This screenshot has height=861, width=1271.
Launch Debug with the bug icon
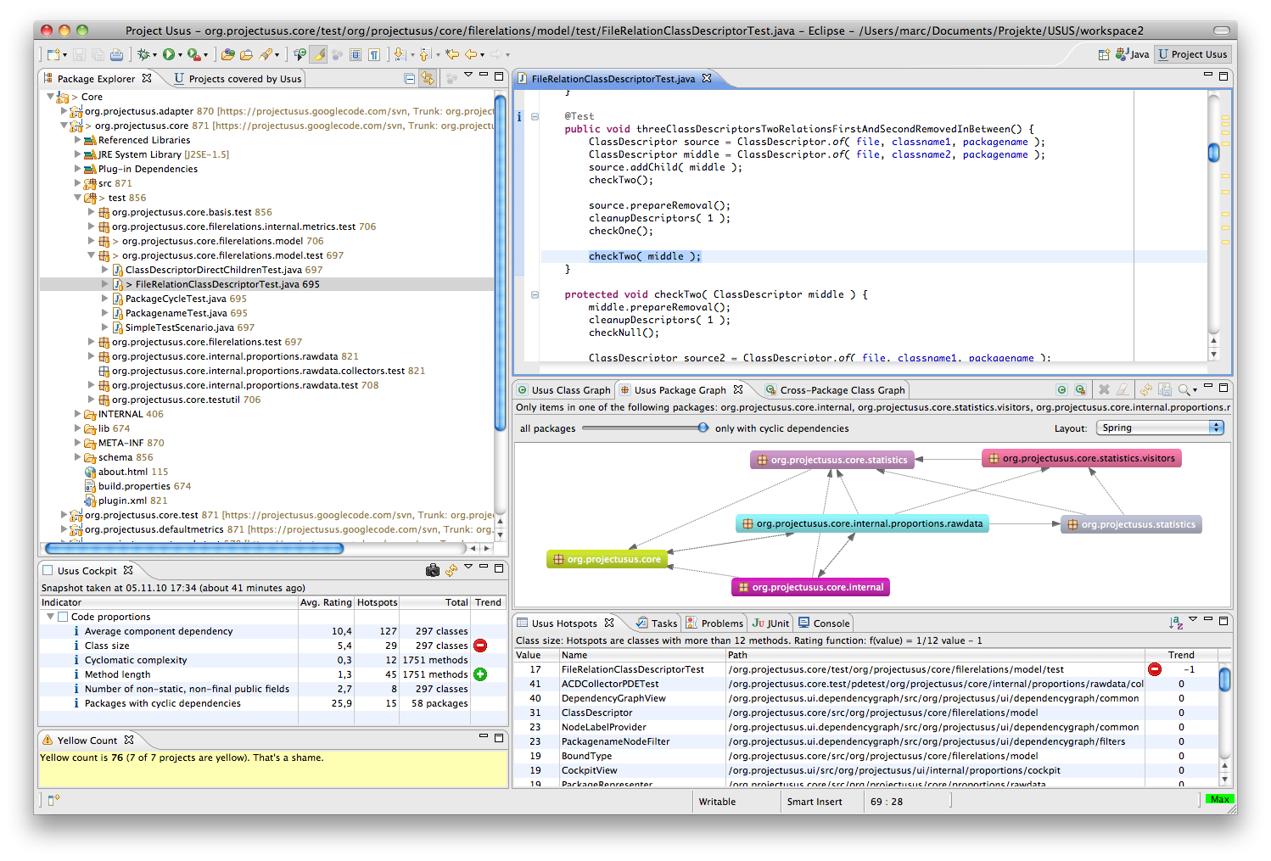point(143,54)
